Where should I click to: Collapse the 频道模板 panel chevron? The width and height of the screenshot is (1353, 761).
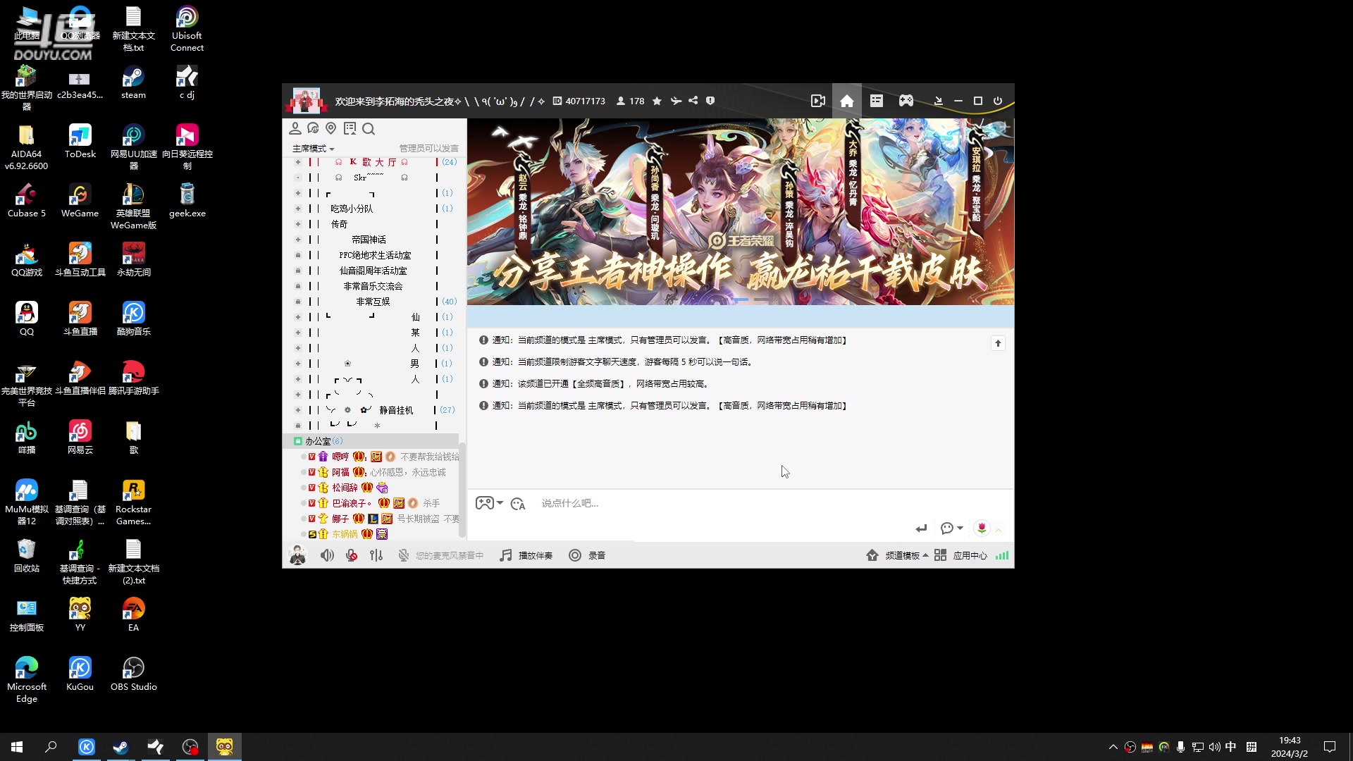(927, 555)
